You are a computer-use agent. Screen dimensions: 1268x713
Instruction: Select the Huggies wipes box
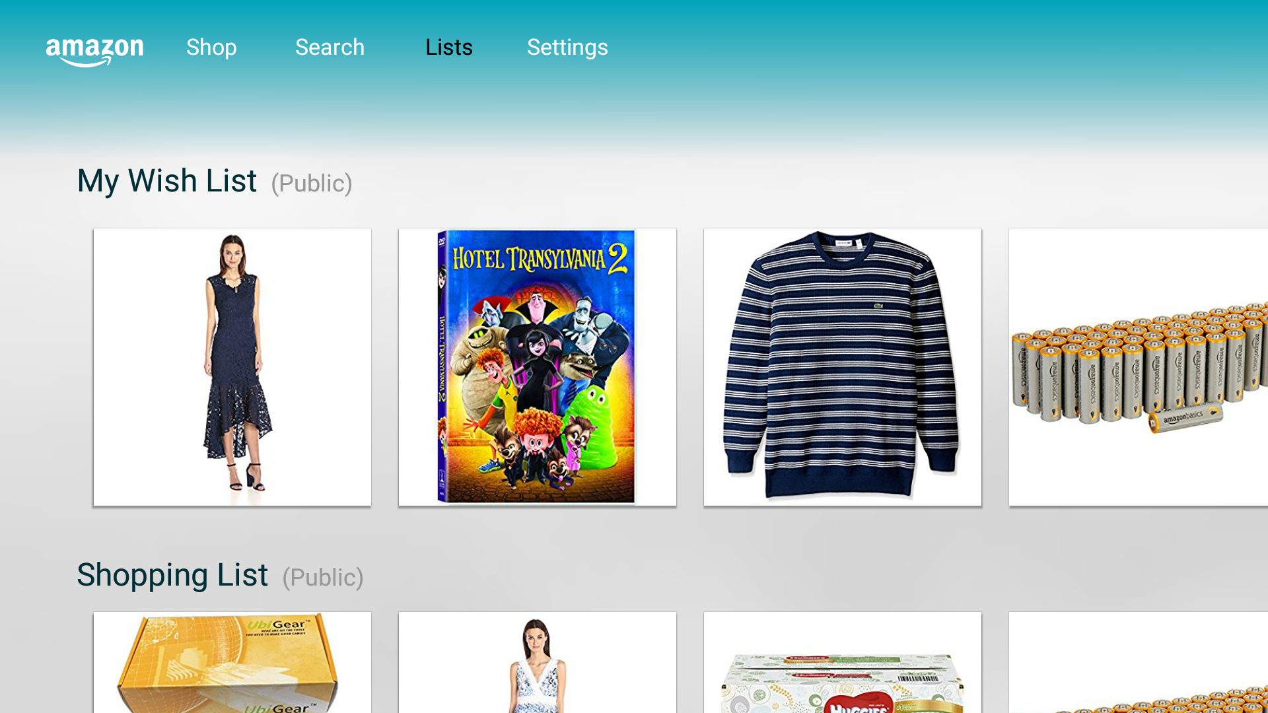point(843,662)
